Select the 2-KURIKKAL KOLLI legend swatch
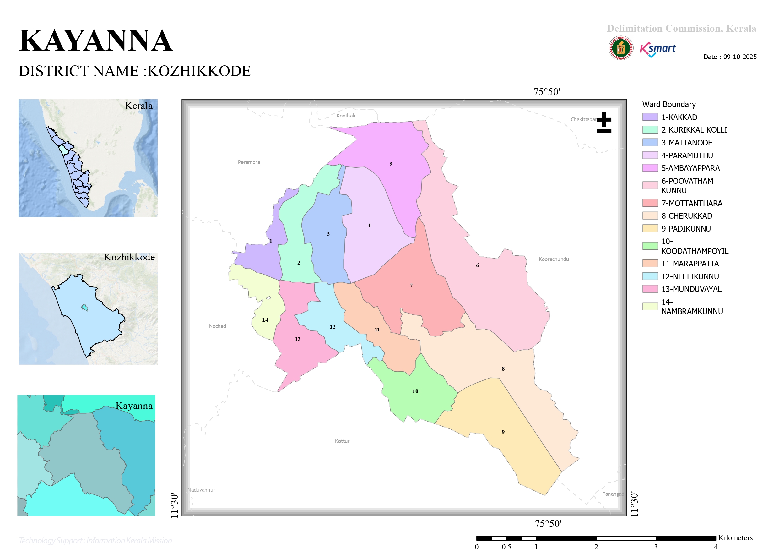The image size is (779, 551). pyautogui.click(x=650, y=130)
